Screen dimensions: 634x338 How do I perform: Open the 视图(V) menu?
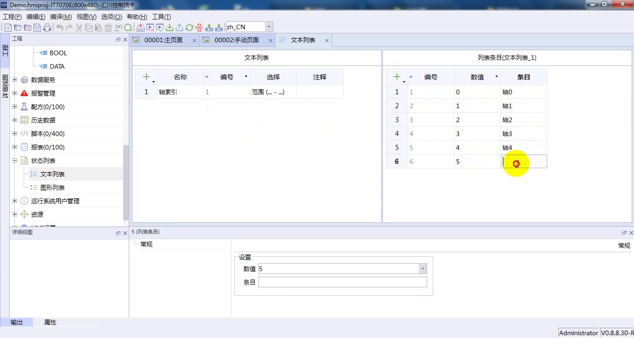coord(86,17)
